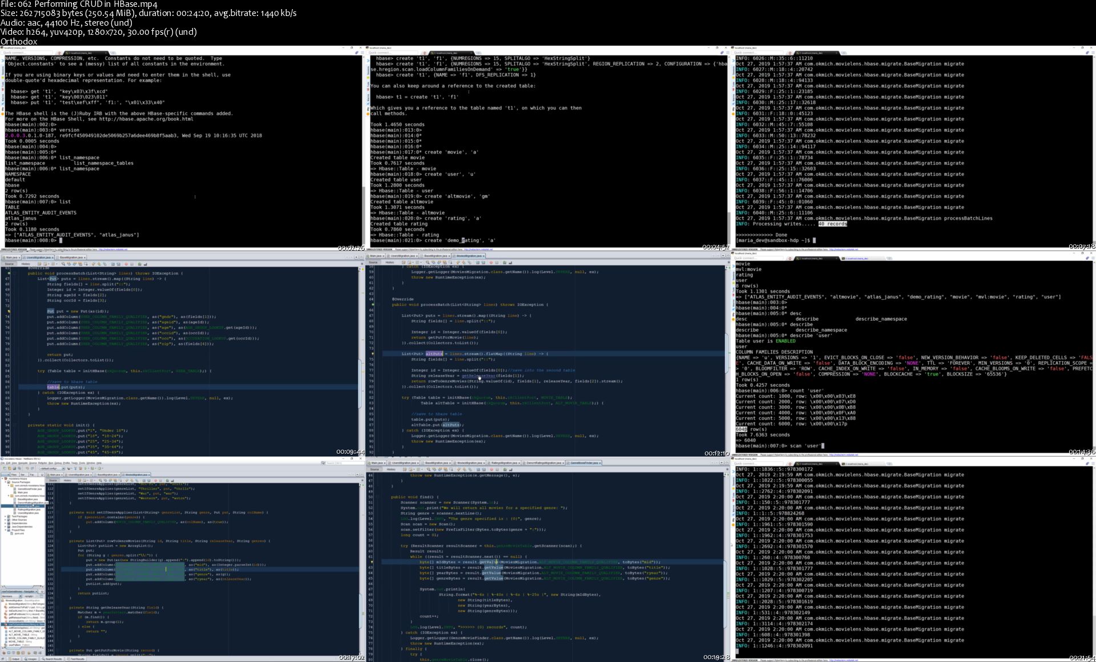Viewport: 1096px width, 662px height.
Task: Click the Find Selection magnifier icon in editor toolbar
Action: [100, 481]
